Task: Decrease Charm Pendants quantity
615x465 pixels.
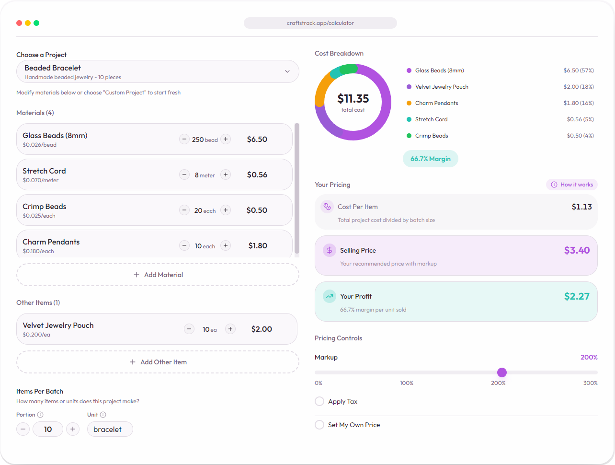Action: (x=184, y=245)
